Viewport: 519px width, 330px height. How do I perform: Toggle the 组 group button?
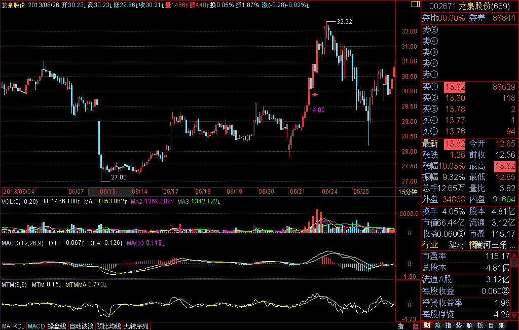pos(416,326)
